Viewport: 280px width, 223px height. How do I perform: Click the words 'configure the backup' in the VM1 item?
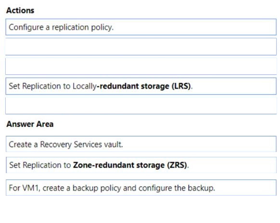176,188
